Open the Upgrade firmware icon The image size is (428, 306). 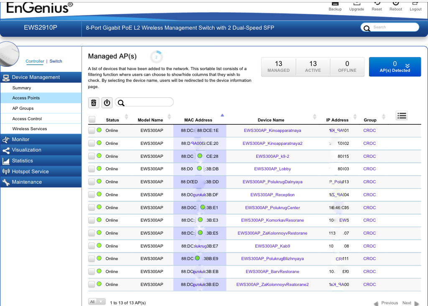(x=357, y=3)
